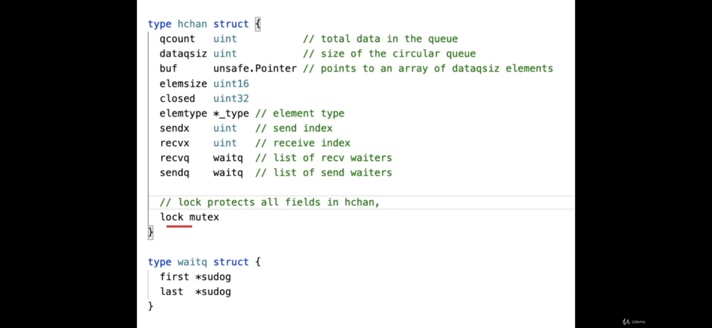
Task: Click the waitq struct type name
Action: pos(192,262)
